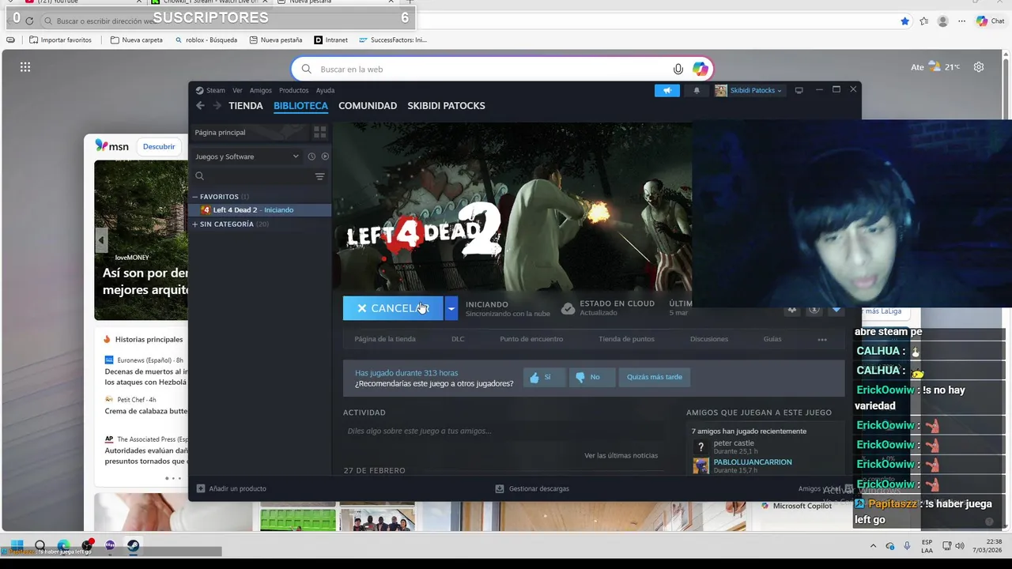
Task: Collapse the FAVORITOS category
Action: click(x=195, y=197)
